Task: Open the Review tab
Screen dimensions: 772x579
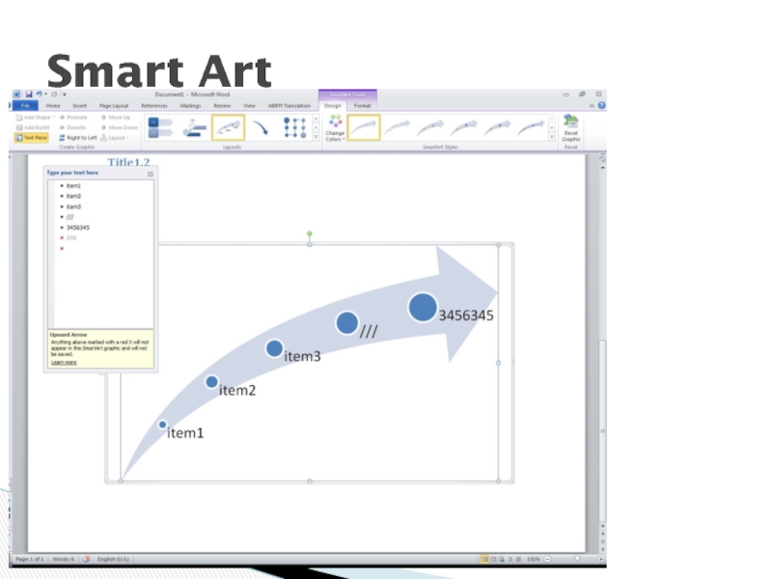Action: tap(222, 105)
